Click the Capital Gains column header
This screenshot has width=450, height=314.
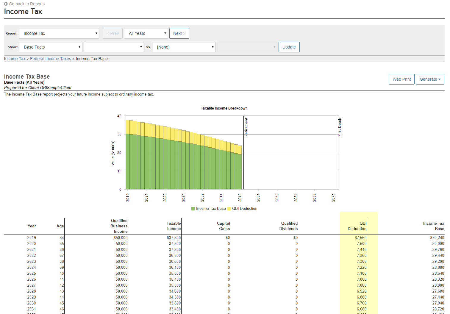[x=224, y=226]
